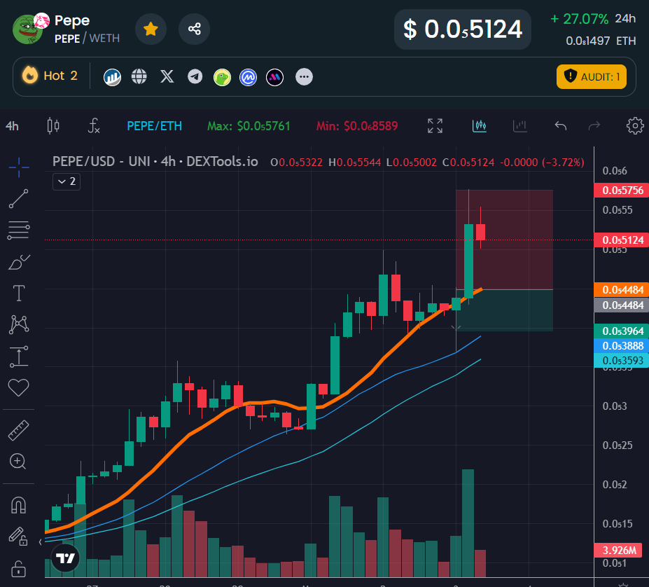The width and height of the screenshot is (649, 587).
Task: Open the pattern drawing tool
Action: [19, 324]
